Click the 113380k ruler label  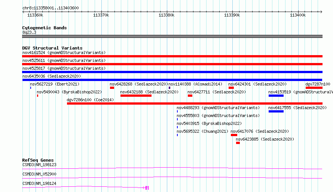(166, 15)
